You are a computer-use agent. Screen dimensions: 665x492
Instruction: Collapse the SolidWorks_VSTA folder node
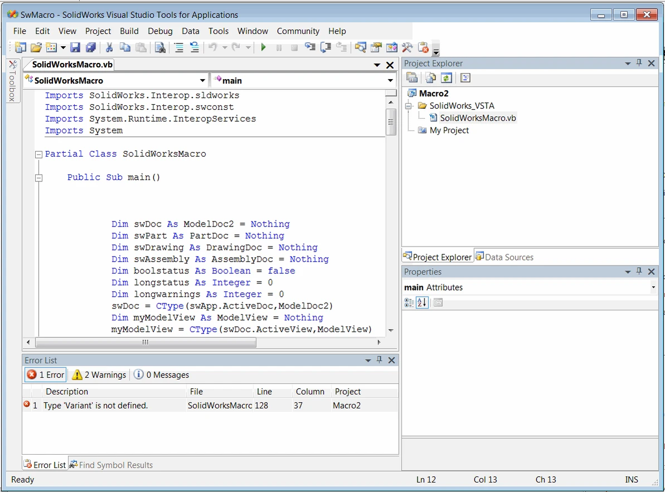tap(408, 105)
